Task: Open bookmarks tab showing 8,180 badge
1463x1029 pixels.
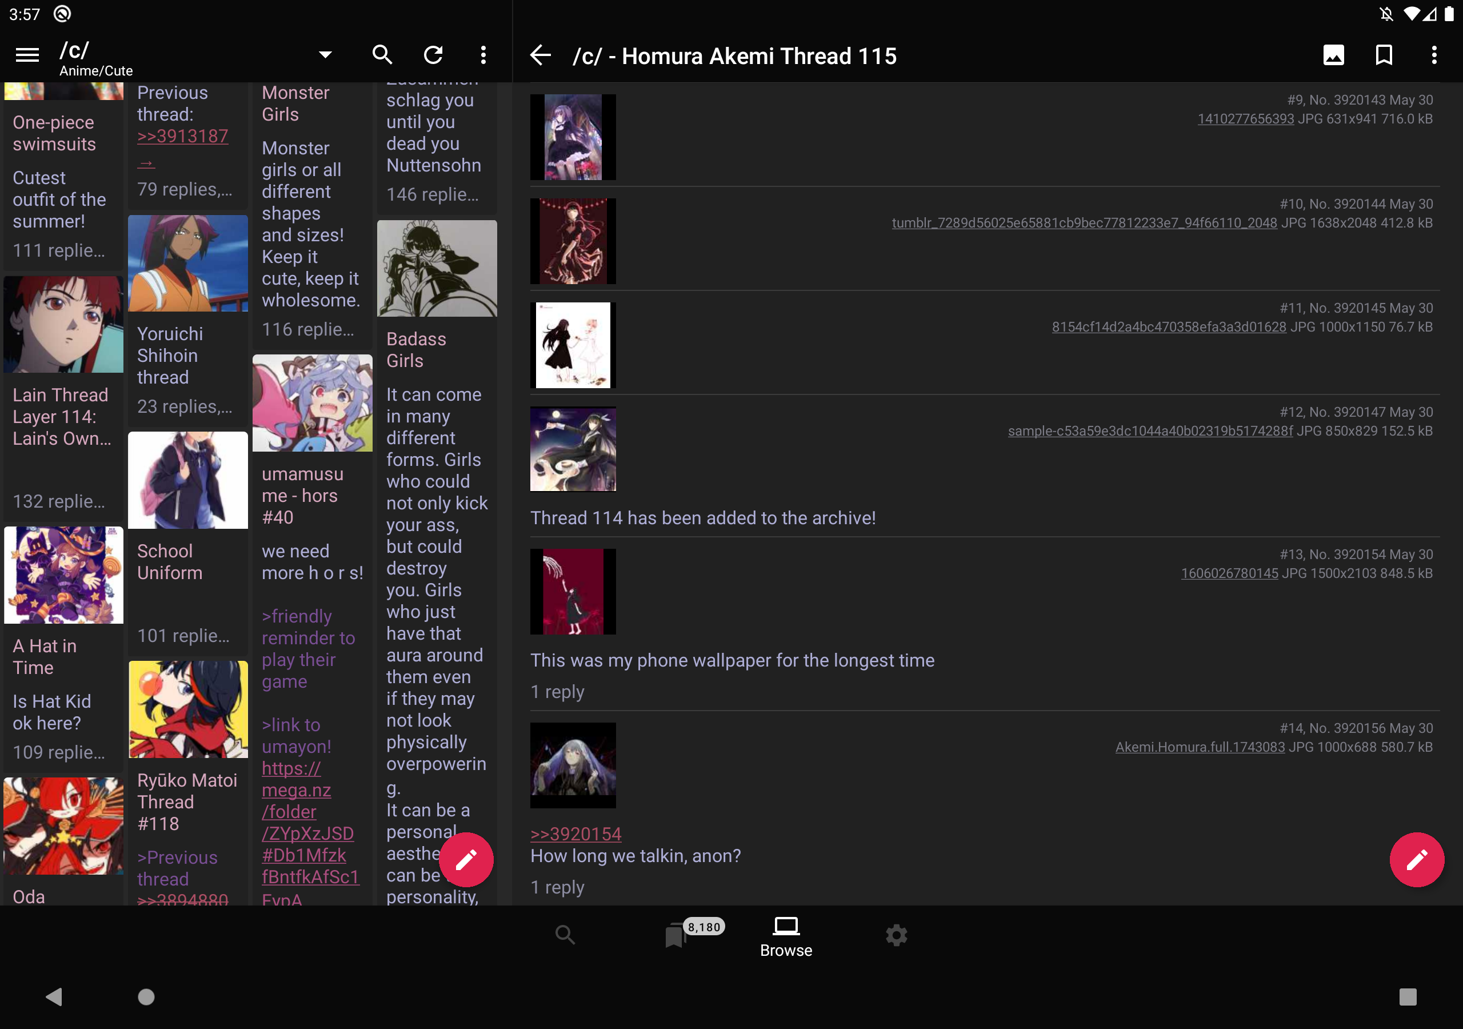Action: [675, 935]
